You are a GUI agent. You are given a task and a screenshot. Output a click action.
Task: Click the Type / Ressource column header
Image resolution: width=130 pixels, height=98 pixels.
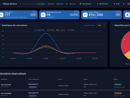[x=34, y=79]
